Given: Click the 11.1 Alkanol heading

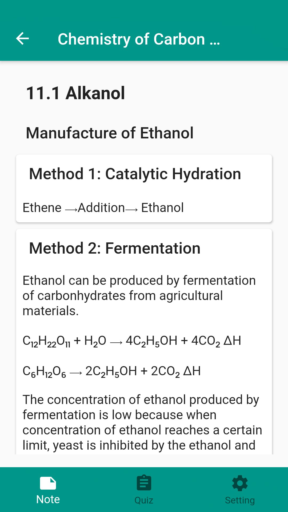Looking at the screenshot, I should point(75,93).
